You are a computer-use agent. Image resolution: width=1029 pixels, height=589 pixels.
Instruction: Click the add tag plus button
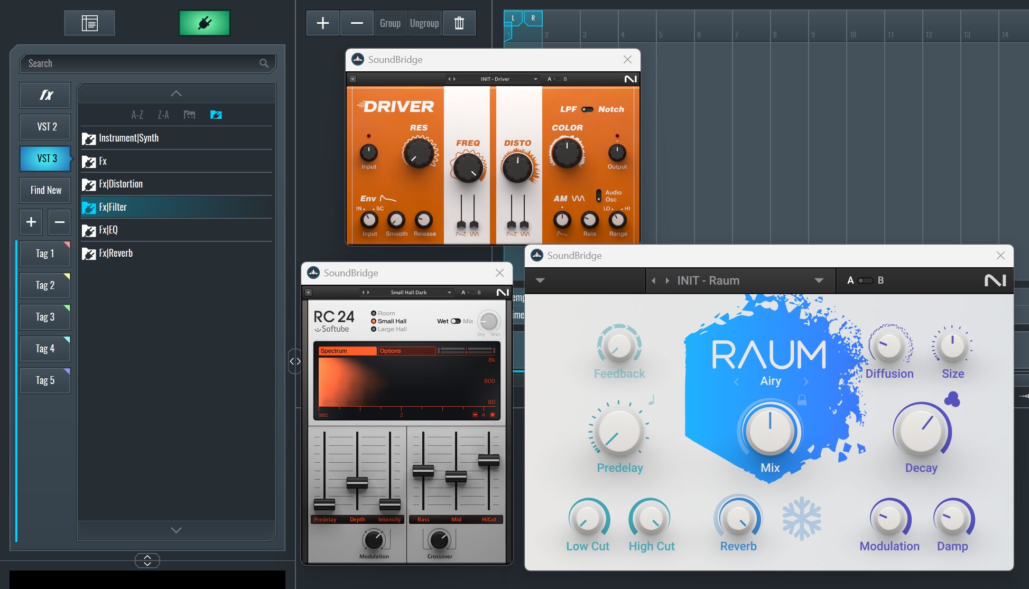31,222
